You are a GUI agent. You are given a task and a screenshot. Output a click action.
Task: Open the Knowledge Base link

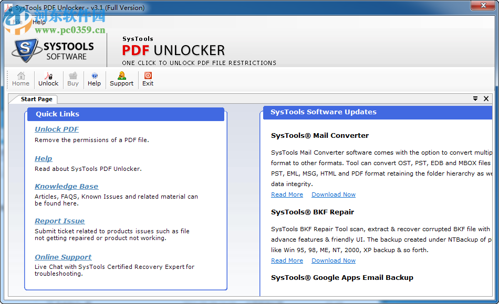click(x=66, y=186)
